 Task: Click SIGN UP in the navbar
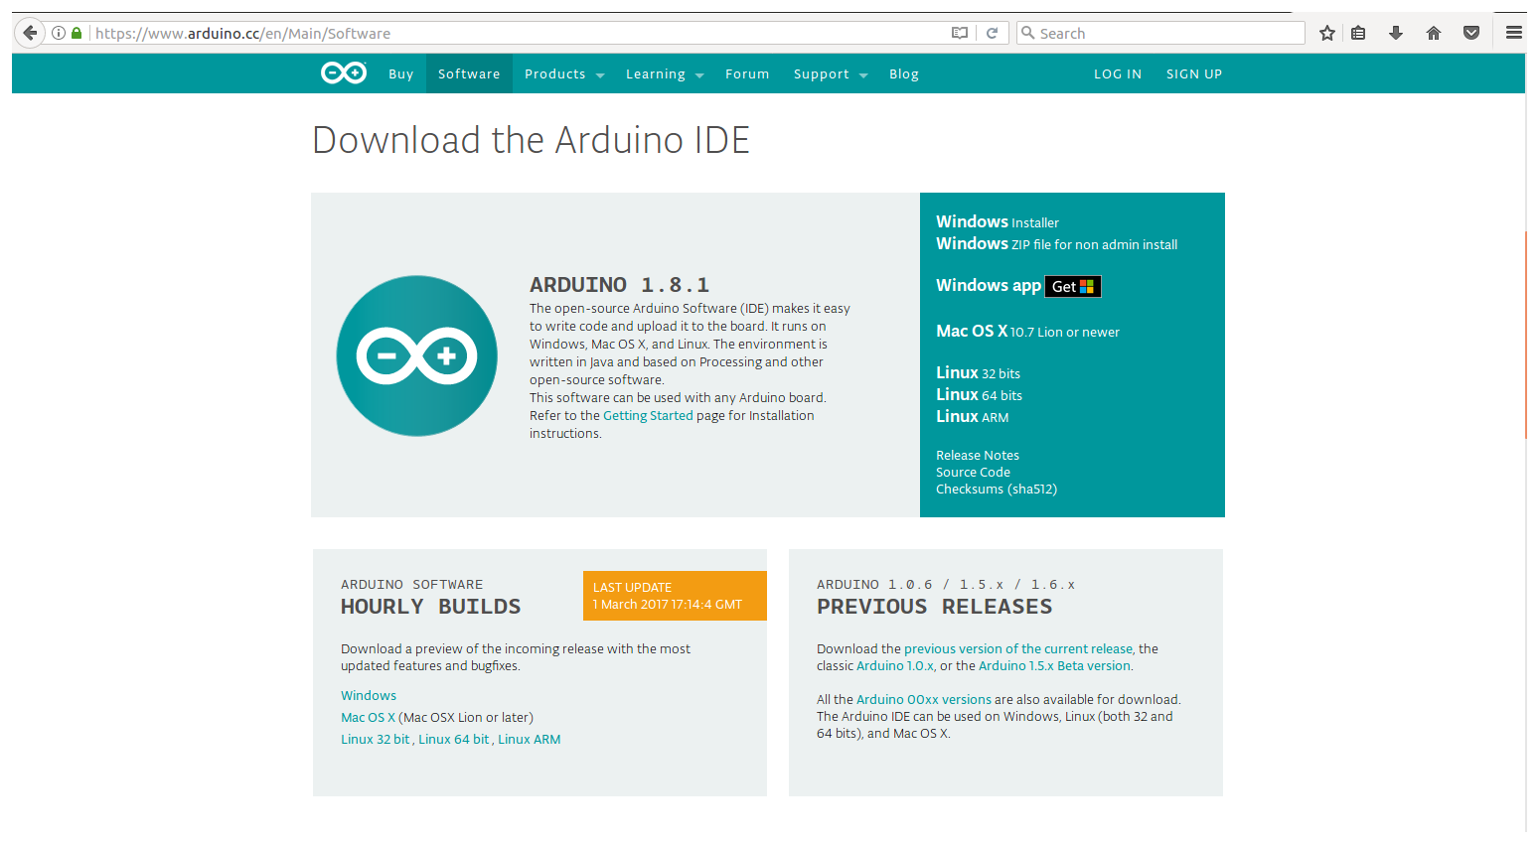tap(1194, 73)
